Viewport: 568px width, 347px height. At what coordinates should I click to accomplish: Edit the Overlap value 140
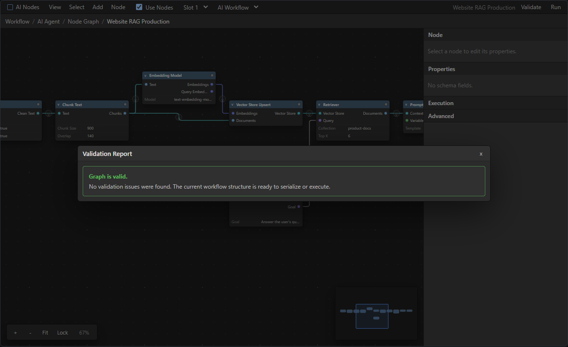[90, 136]
